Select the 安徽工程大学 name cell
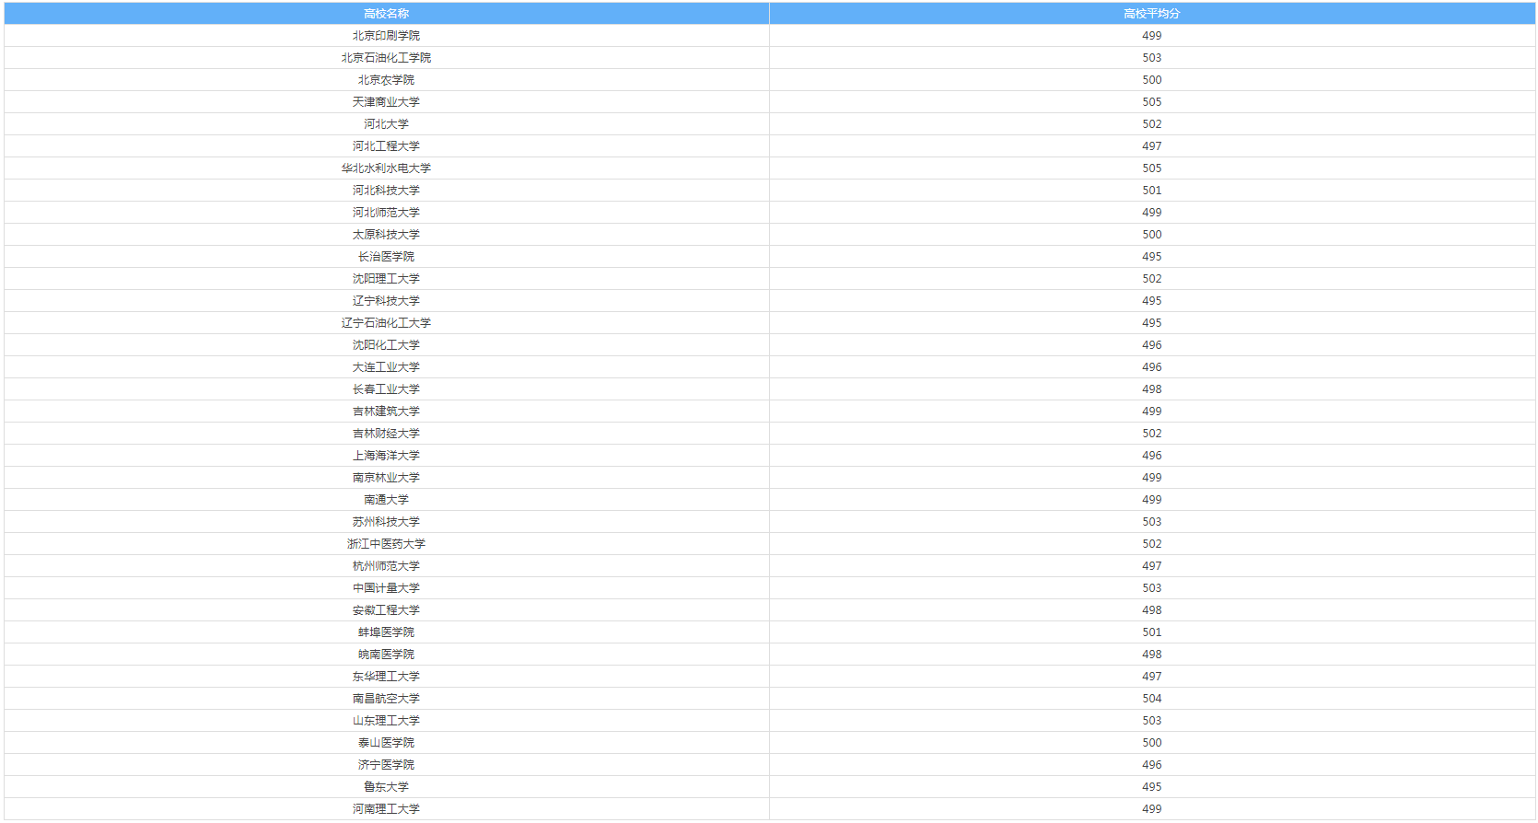Viewport: 1538px width, 823px height. pyautogui.click(x=386, y=610)
